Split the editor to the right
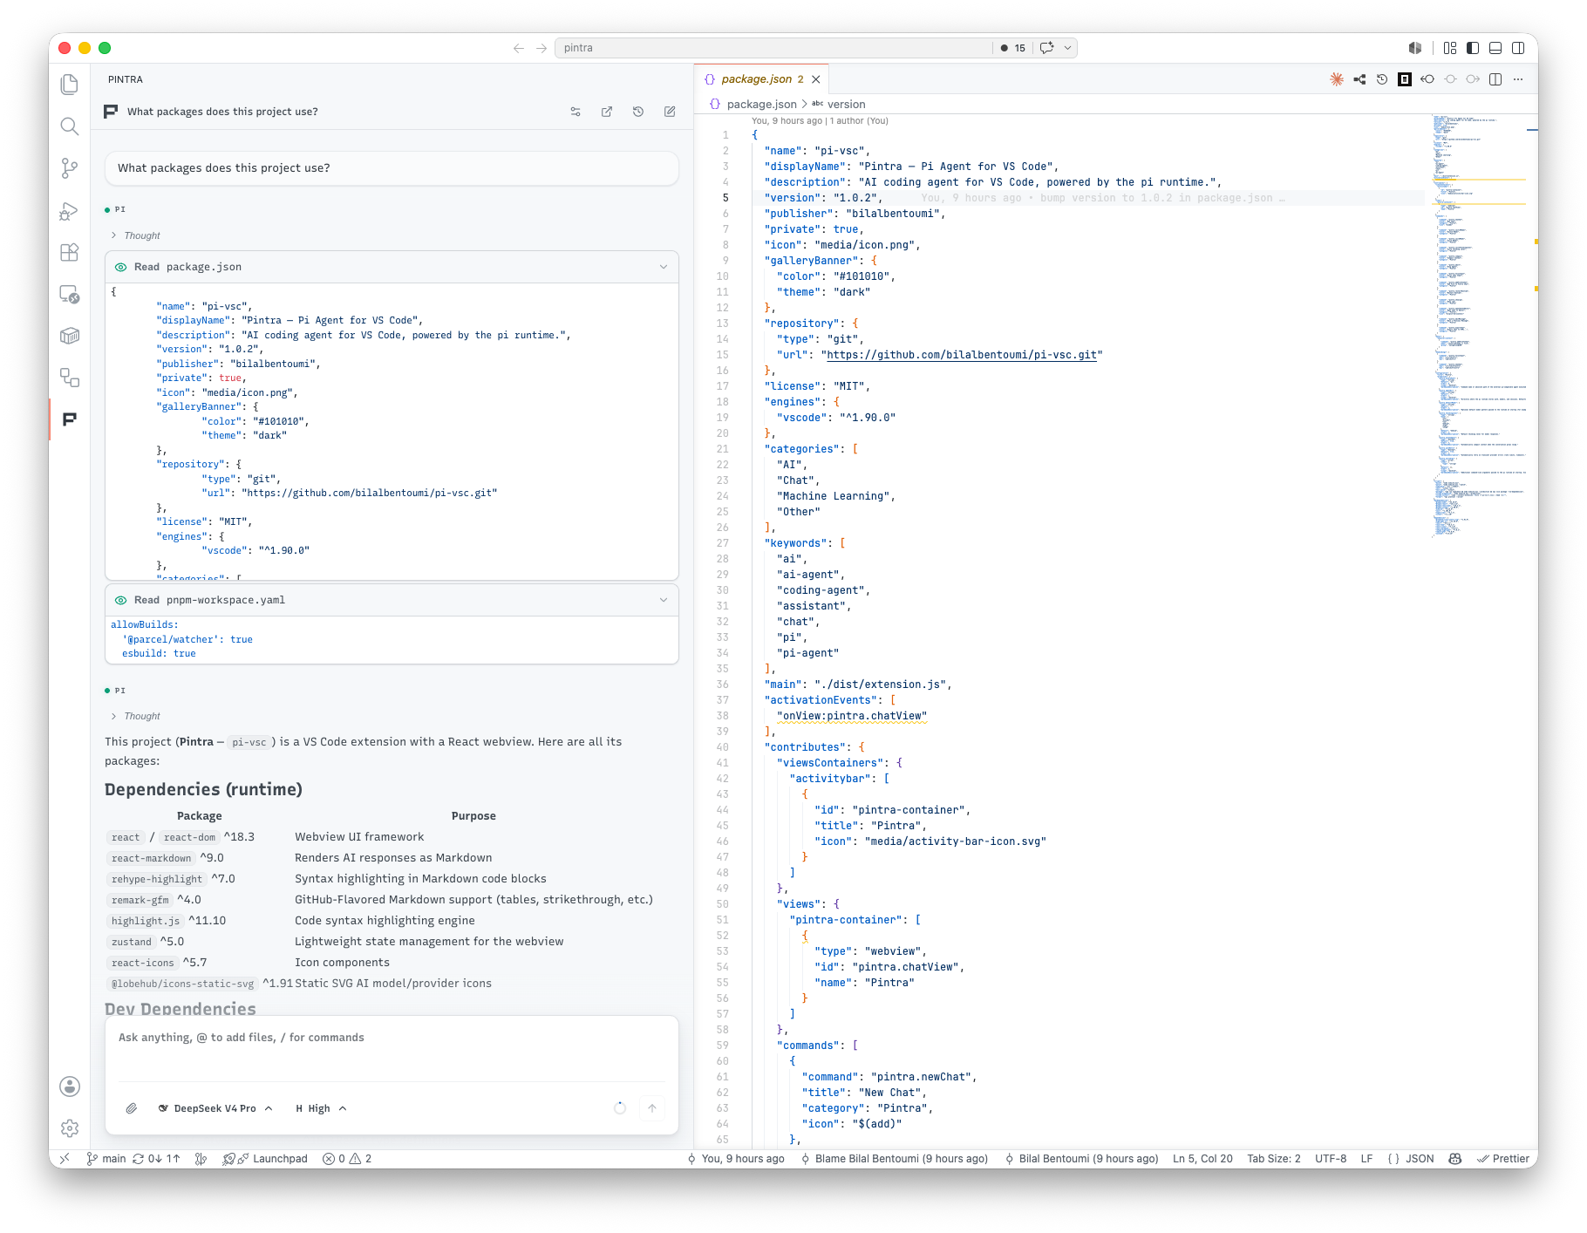Viewport: 1587px width, 1233px height. point(1495,79)
